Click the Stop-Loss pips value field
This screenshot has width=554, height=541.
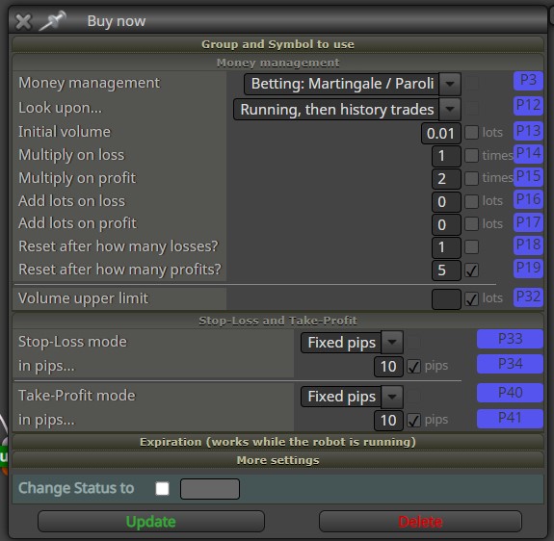[x=388, y=367]
